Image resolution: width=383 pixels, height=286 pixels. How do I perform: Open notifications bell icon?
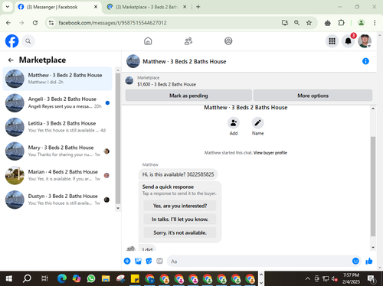[x=348, y=41]
